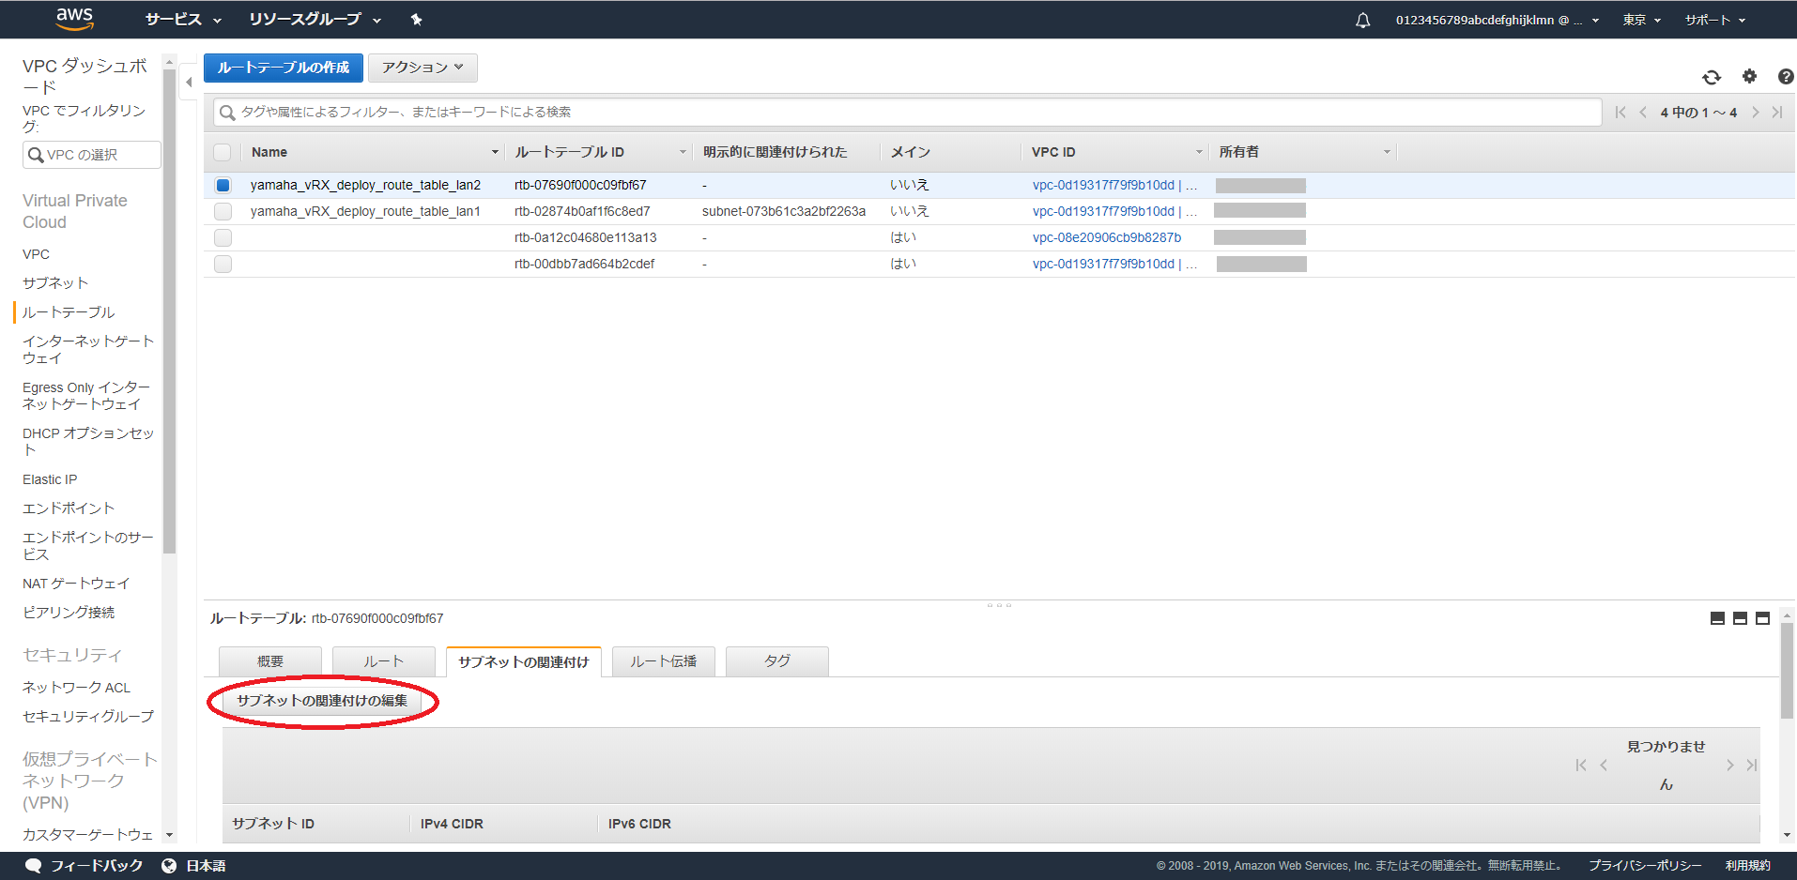This screenshot has height=880, width=1797.
Task: Open the notifications bell
Action: click(x=1362, y=20)
